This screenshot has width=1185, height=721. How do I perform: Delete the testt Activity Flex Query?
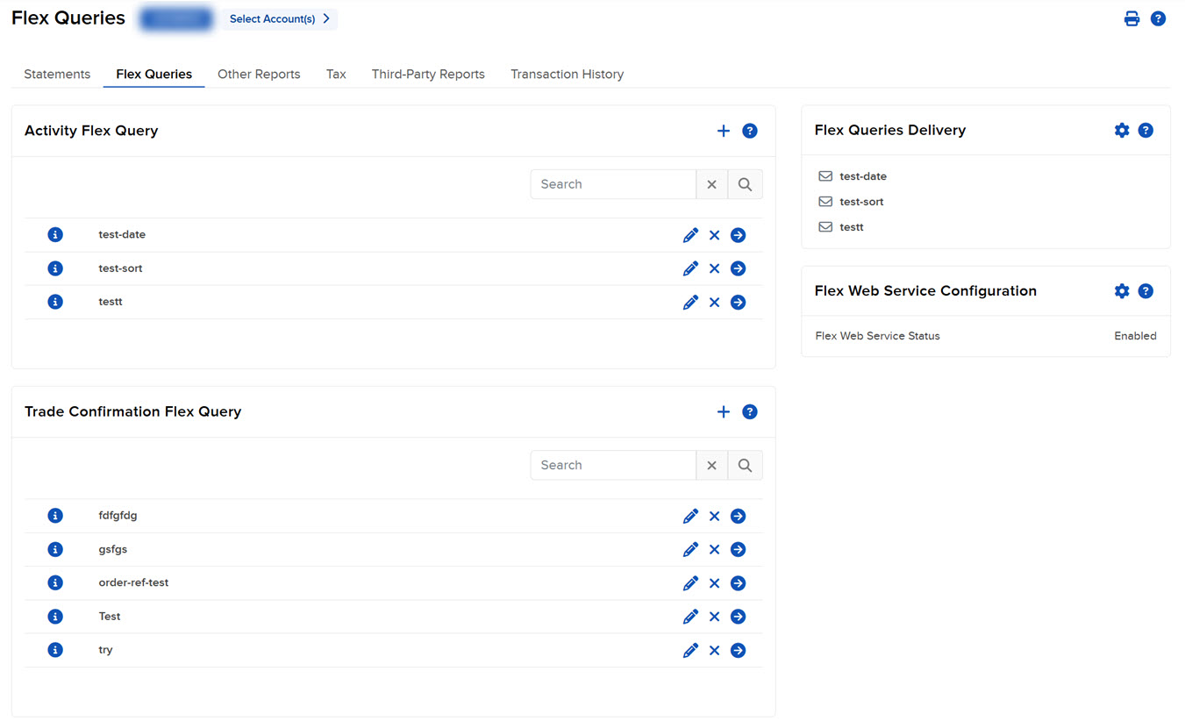point(714,301)
